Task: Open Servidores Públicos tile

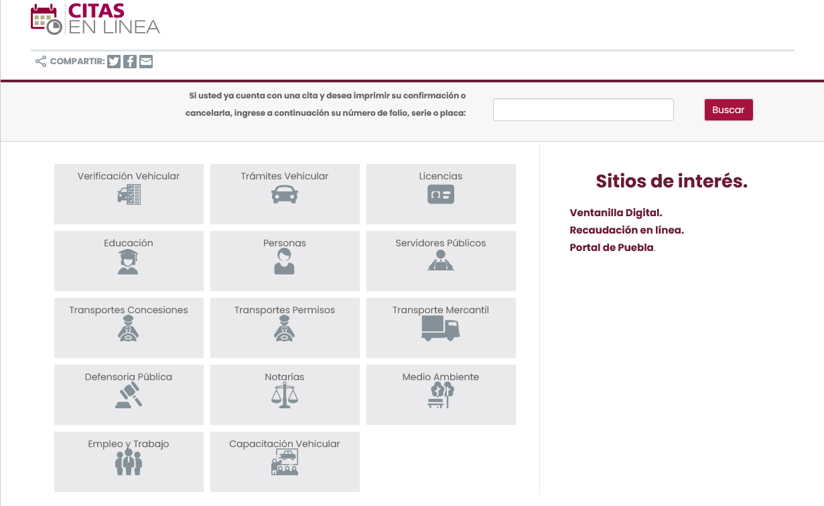Action: tap(441, 261)
